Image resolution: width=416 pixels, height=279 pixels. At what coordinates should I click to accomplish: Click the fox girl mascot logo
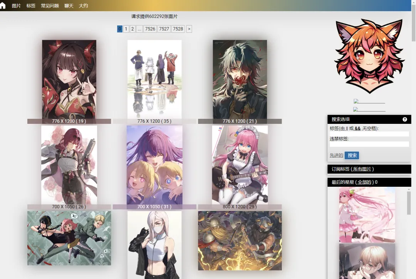coord(369,56)
